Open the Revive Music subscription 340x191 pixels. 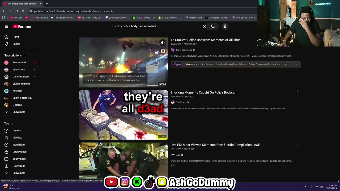(x=20, y=62)
